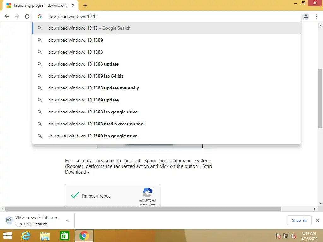Viewport: 323px width, 242px height.
Task: Click search icon beside 1809 iso 64 bit
Action: pyautogui.click(x=40, y=76)
